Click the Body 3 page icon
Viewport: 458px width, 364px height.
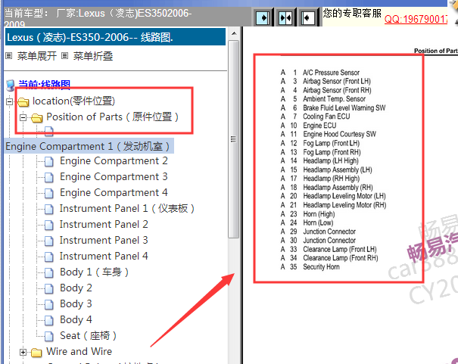pyautogui.click(x=48, y=304)
